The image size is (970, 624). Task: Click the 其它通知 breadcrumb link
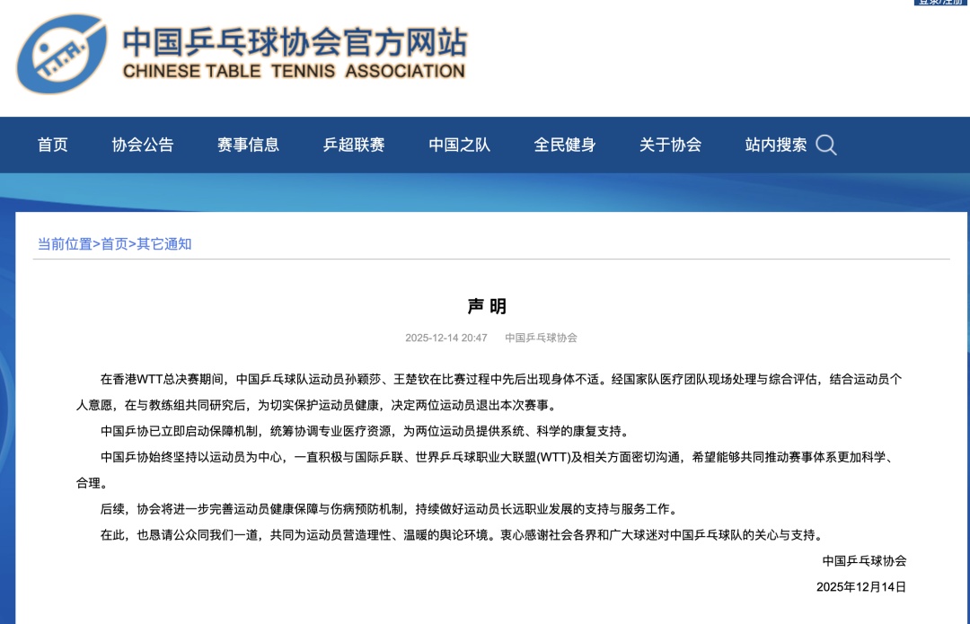[x=165, y=242]
